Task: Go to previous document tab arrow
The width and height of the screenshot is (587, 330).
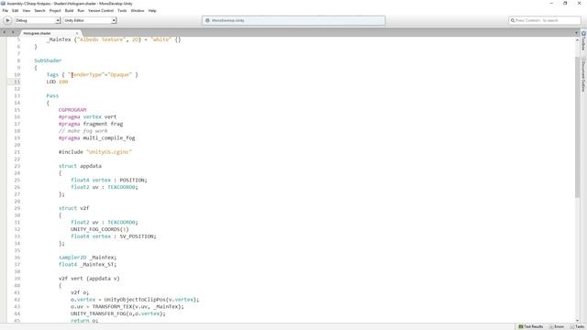Action: [x=4, y=32]
